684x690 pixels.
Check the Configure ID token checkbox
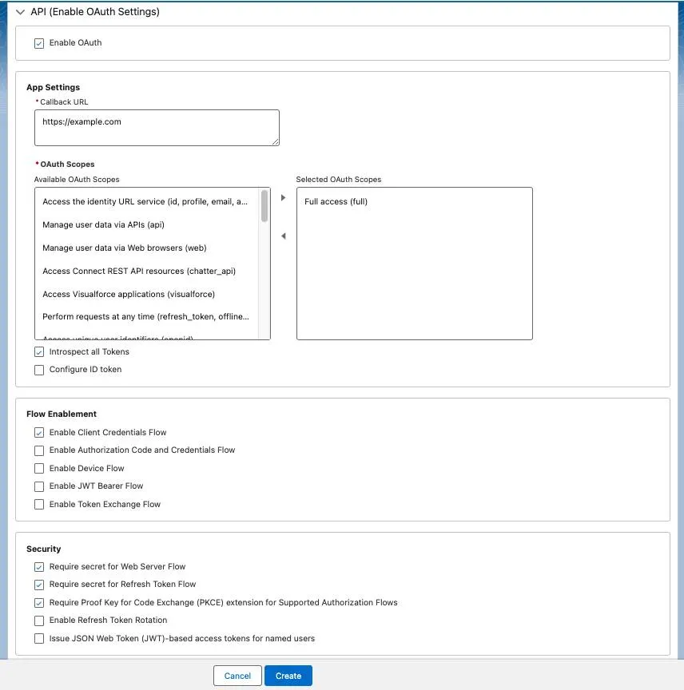coord(39,370)
